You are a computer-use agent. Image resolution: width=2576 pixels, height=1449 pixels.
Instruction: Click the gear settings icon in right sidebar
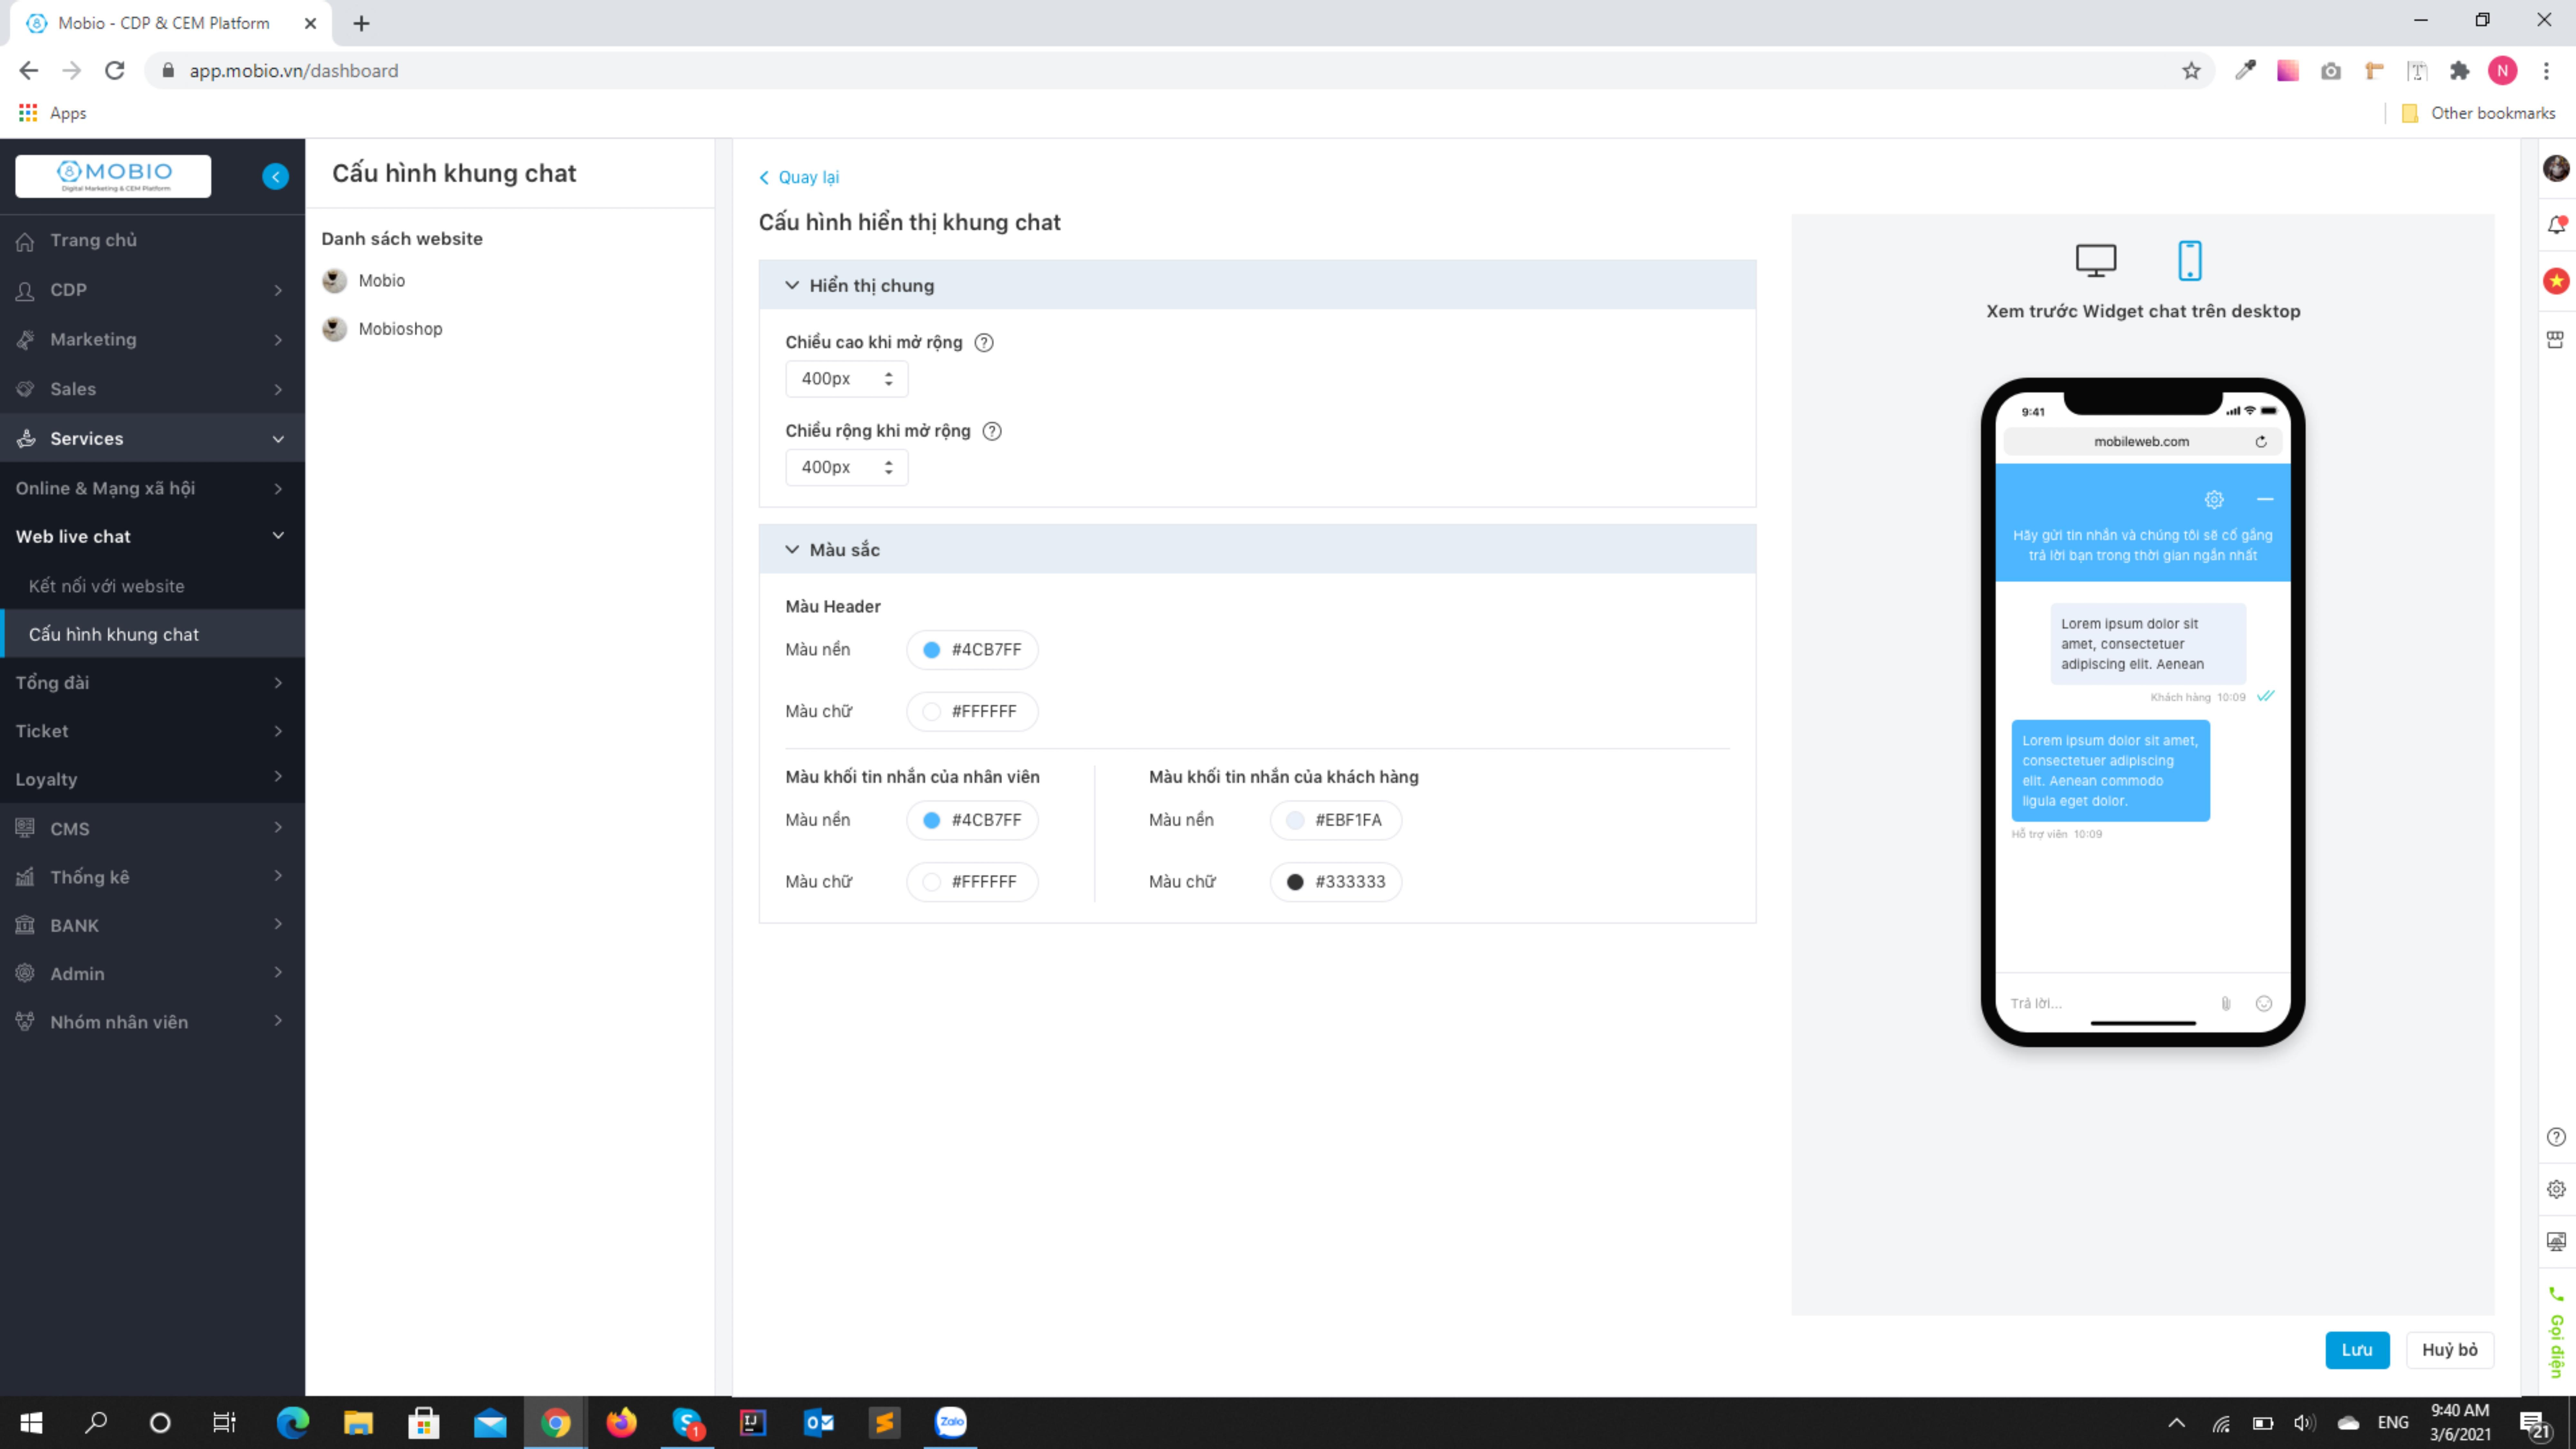point(2556,1189)
